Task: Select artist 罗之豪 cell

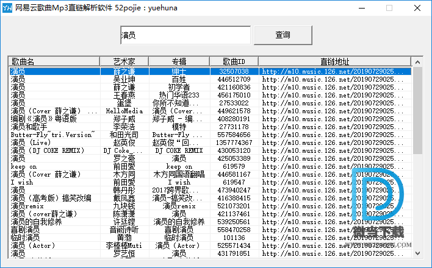Action: [x=124, y=159]
